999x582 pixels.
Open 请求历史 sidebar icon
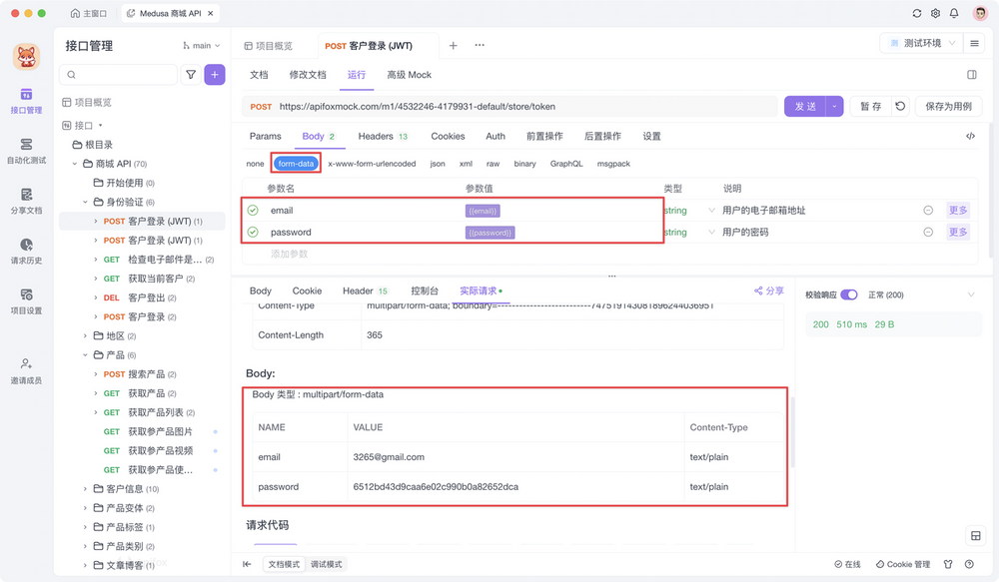click(x=26, y=252)
